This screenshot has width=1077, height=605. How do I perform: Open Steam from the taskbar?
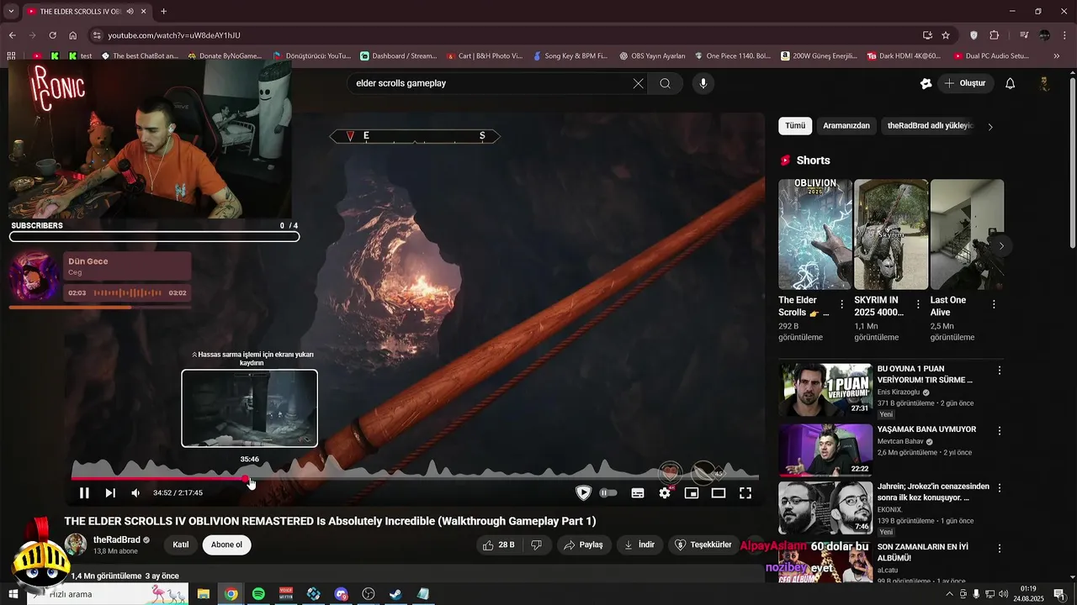[x=395, y=594]
